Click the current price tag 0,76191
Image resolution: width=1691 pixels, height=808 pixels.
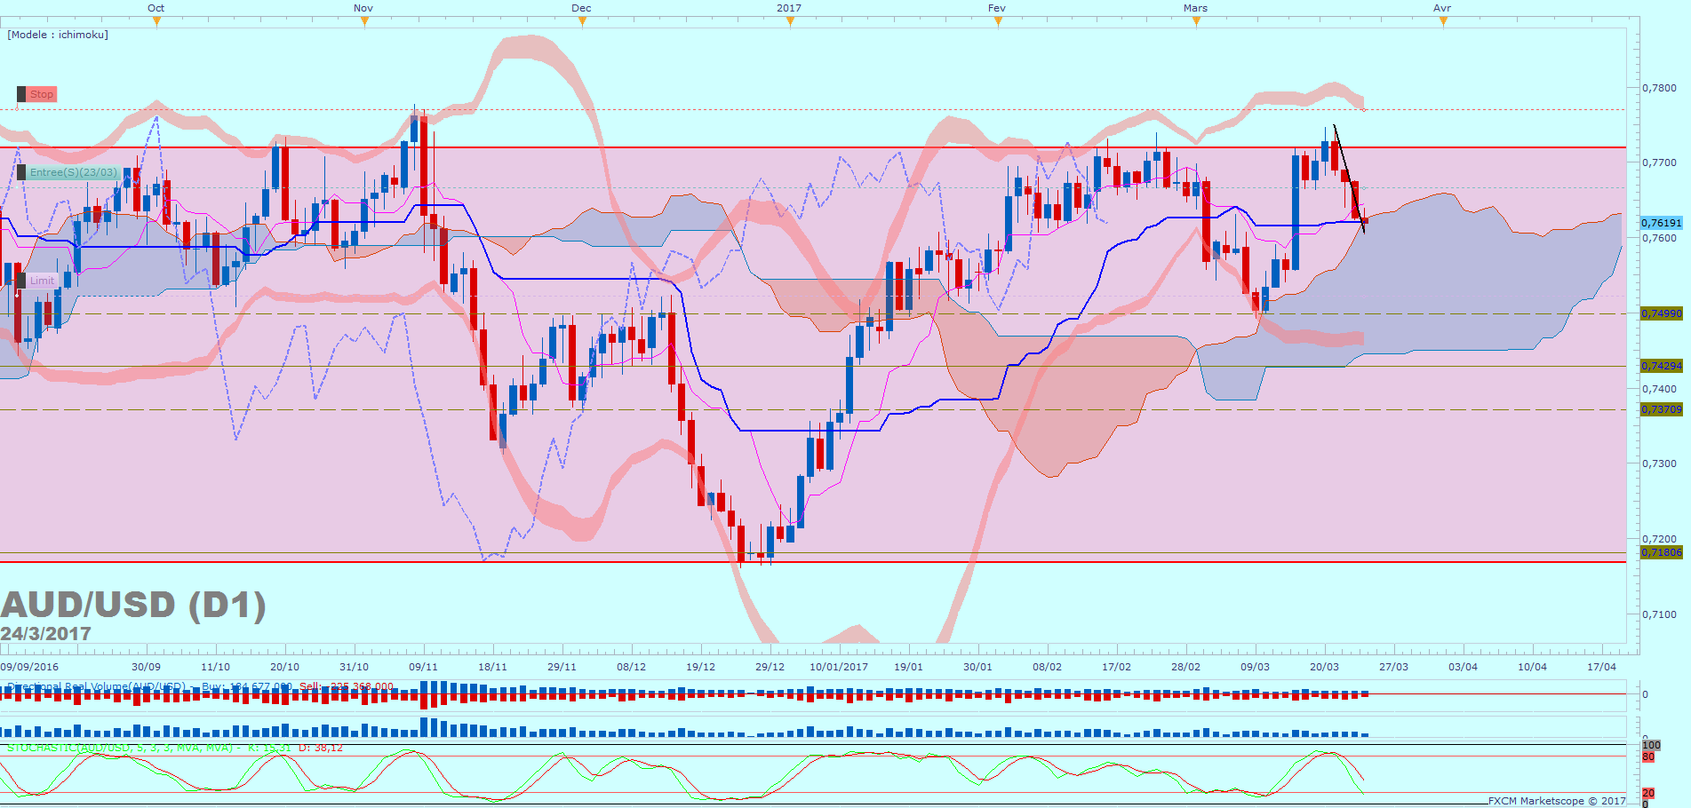coord(1661,223)
